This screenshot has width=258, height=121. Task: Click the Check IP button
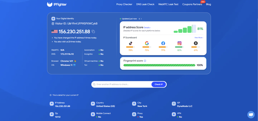159,84
